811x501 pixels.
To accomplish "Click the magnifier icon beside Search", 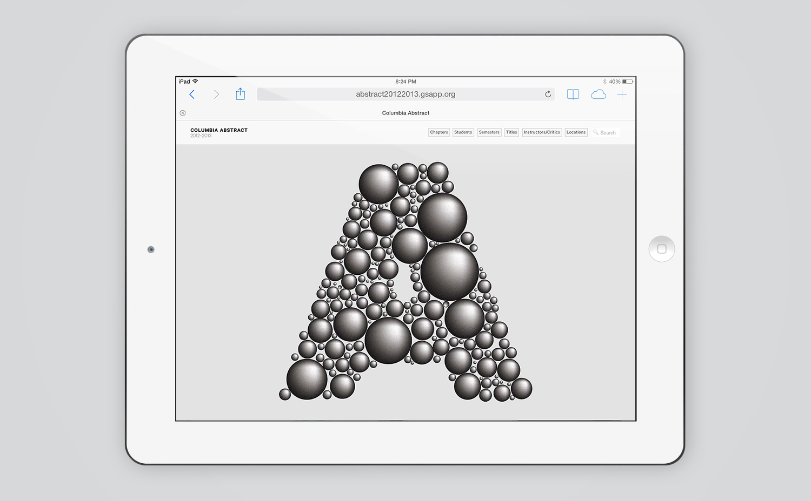I will tap(595, 132).
